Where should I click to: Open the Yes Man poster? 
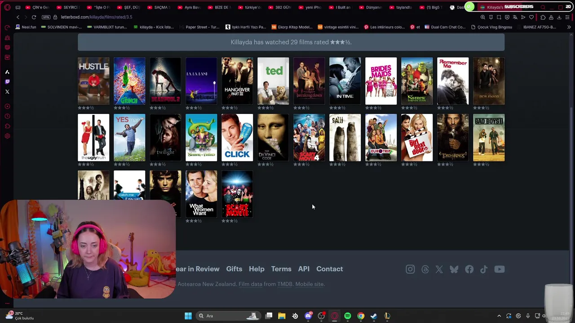point(129,138)
